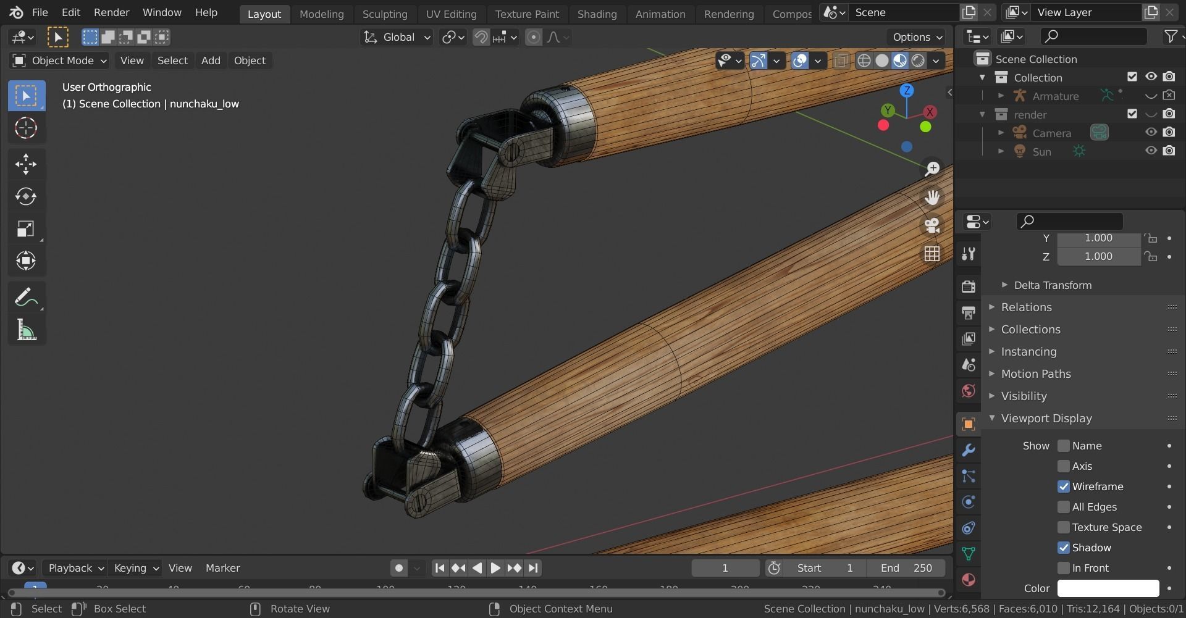Click the play animation button
This screenshot has height=618, width=1186.
[x=495, y=568]
